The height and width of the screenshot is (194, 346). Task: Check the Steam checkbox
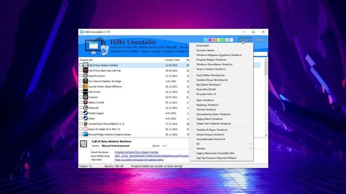[81, 119]
